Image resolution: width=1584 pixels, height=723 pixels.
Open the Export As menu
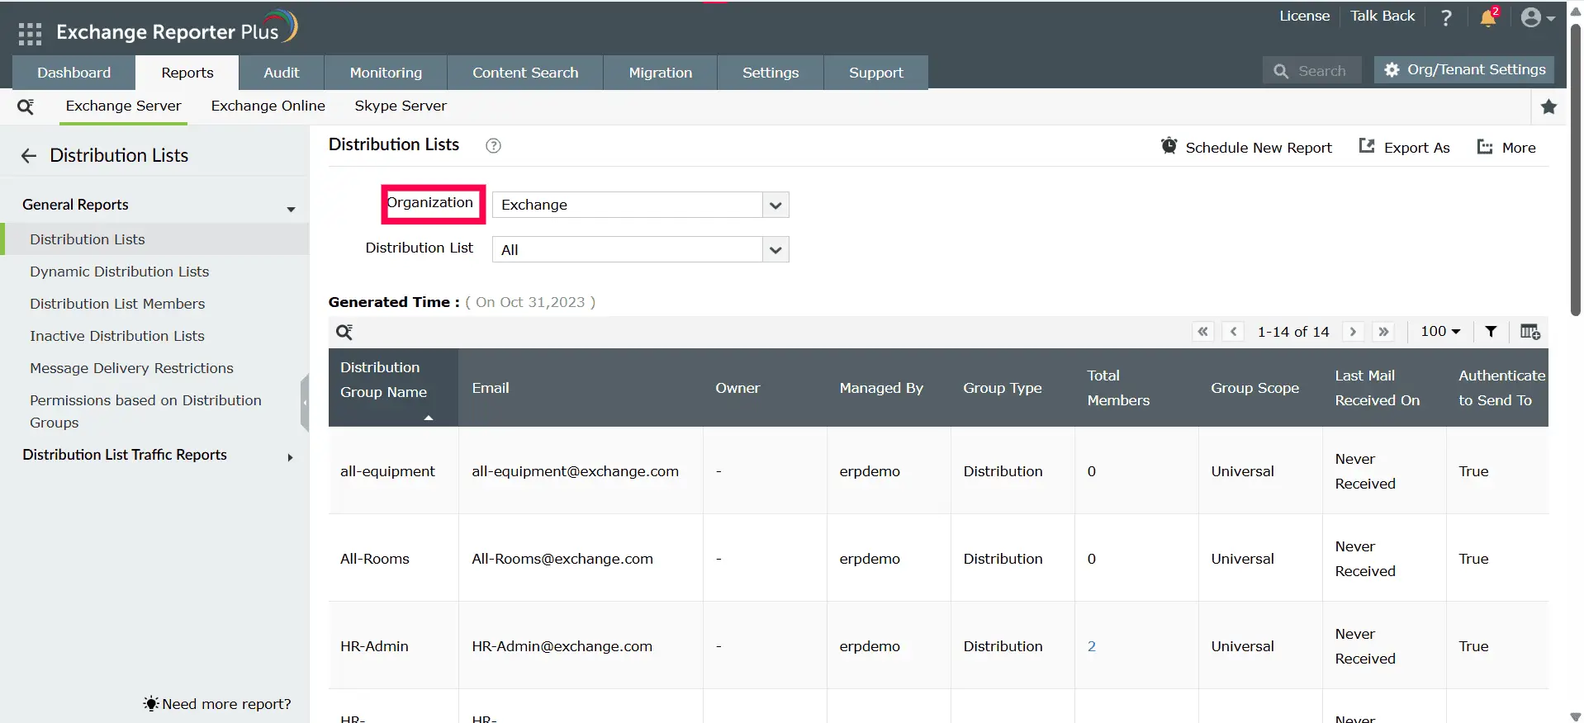tap(1405, 147)
